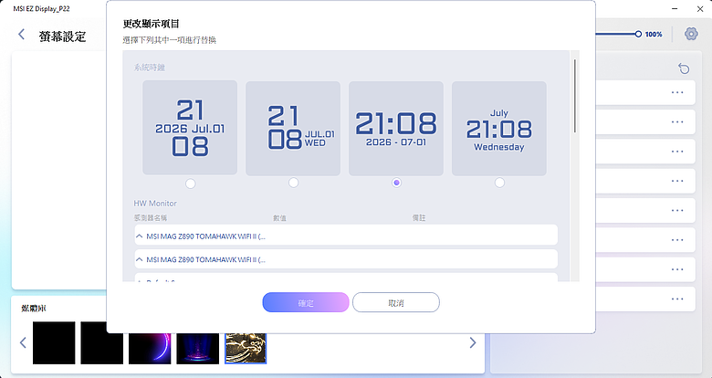This screenshot has height=378, width=712.
Task: Adjust the 100% slider handle
Action: (638, 34)
